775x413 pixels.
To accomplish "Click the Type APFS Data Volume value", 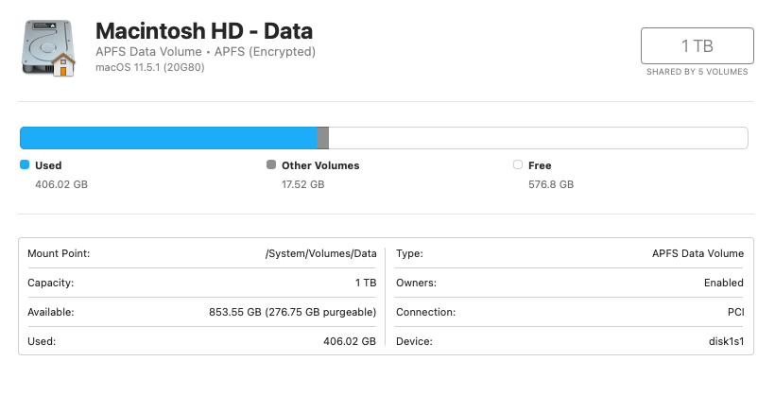I will click(697, 253).
